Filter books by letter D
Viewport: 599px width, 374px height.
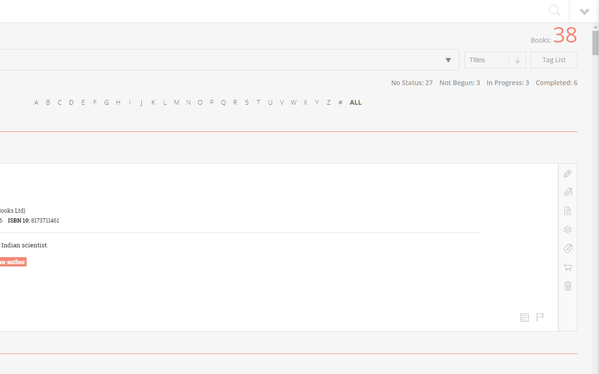(71, 102)
